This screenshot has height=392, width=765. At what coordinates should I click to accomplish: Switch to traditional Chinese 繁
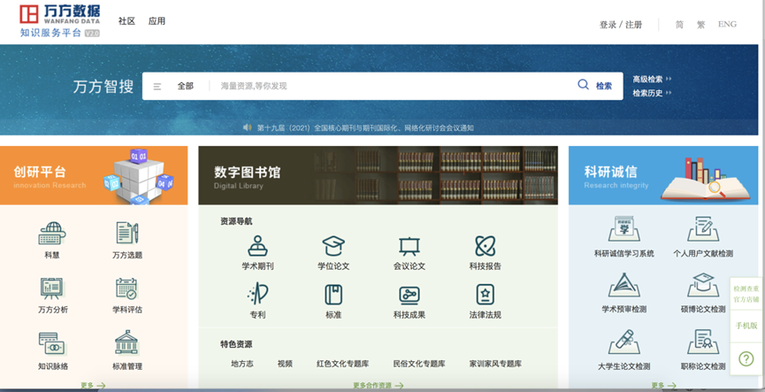pos(700,25)
